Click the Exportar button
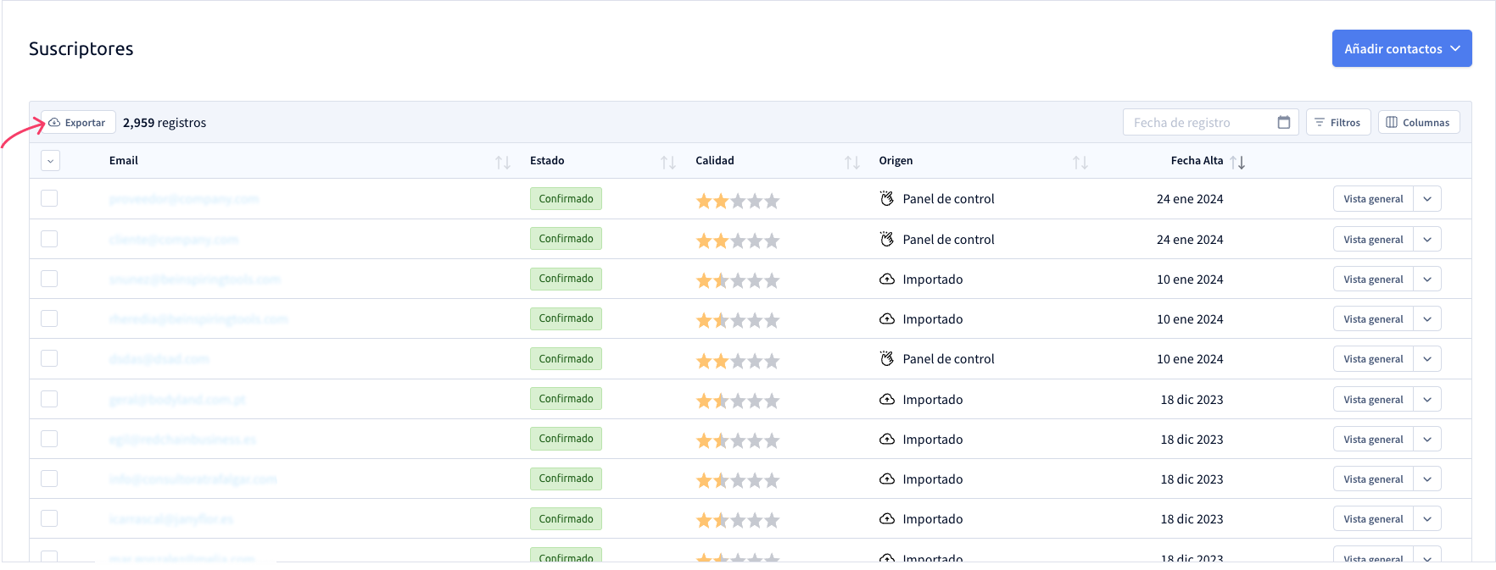This screenshot has width=1496, height=570. [78, 123]
